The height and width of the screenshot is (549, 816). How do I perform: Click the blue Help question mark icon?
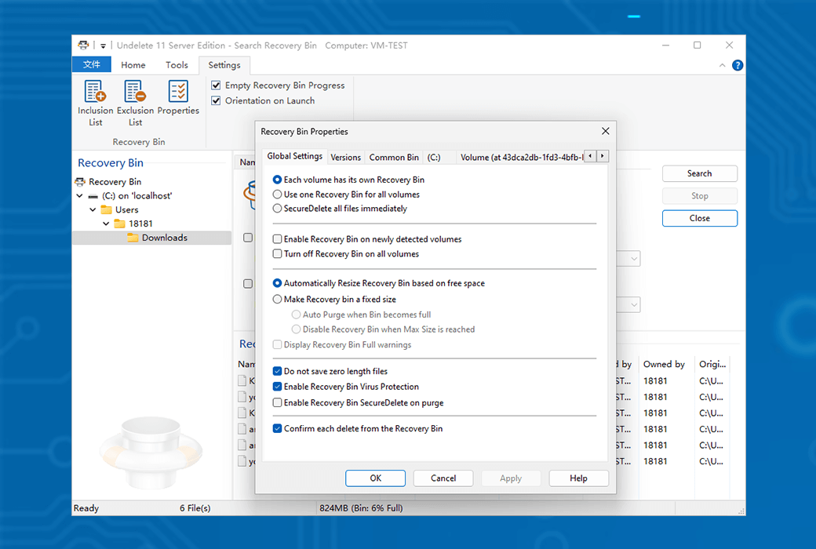(x=737, y=65)
